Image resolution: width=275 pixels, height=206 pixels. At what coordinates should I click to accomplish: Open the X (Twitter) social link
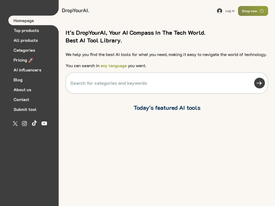coord(15,124)
